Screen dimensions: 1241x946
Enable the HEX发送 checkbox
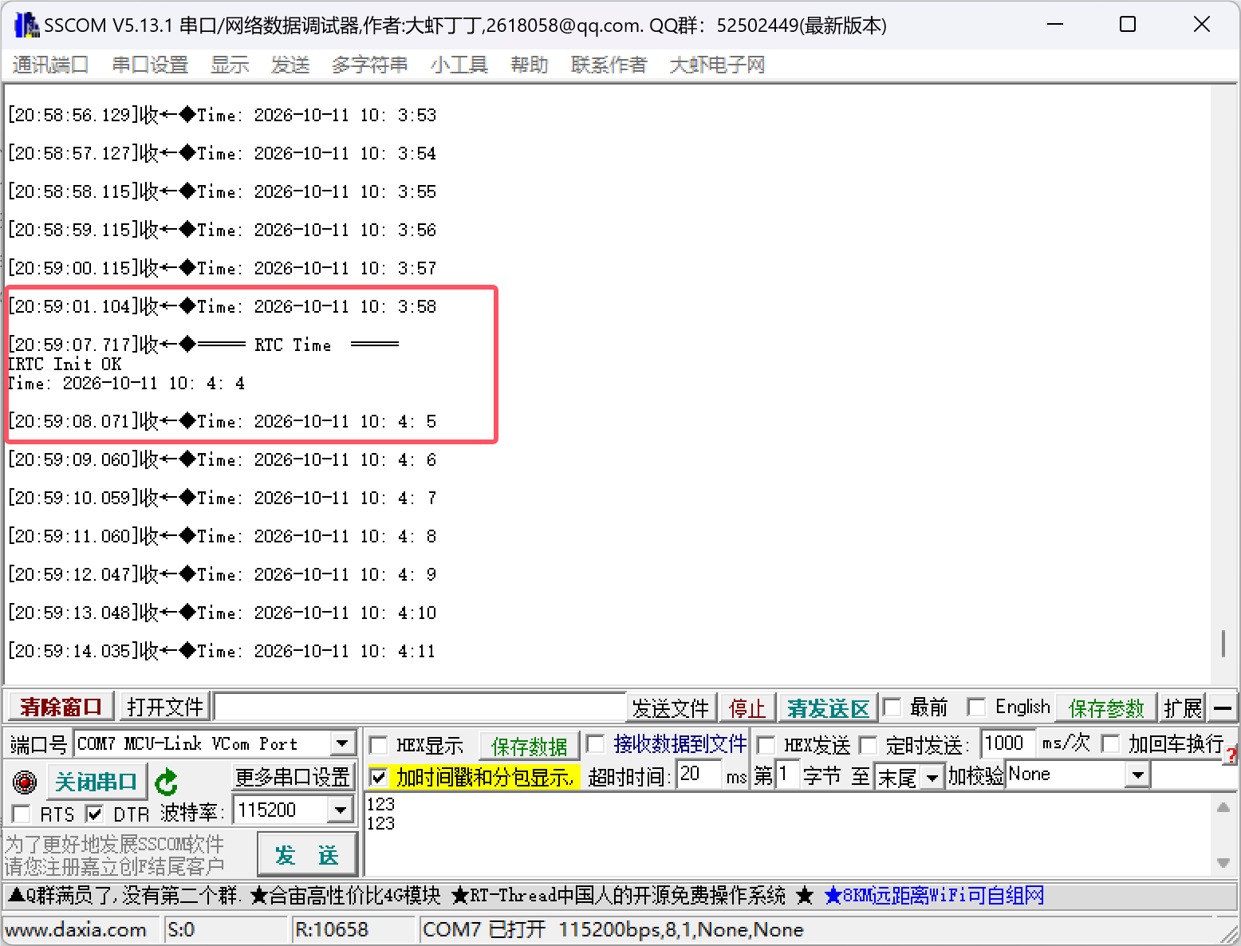766,745
